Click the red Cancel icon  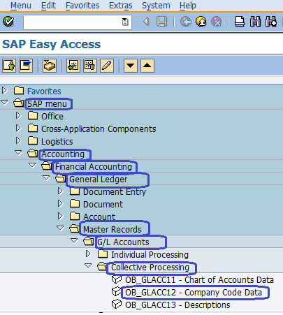[216, 22]
